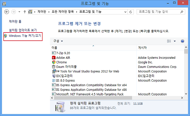Sort by the 게시자 column header
Image resolution: width=190 pixels, height=116 pixels.
160,48
